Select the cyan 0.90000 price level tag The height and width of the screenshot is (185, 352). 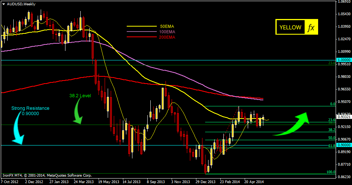tap(344, 145)
